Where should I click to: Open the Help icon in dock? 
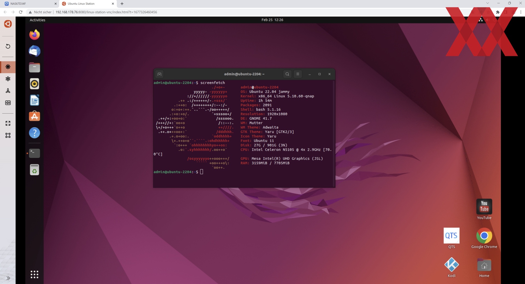click(x=34, y=133)
